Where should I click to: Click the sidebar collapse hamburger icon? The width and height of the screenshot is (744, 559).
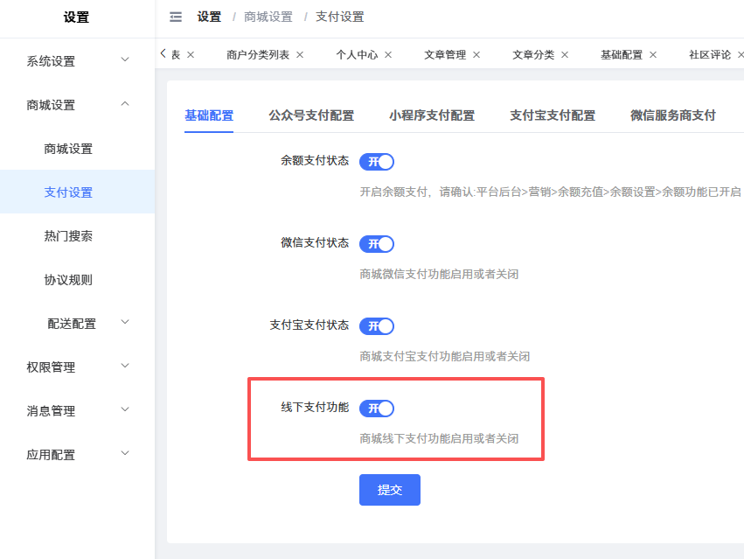[176, 17]
